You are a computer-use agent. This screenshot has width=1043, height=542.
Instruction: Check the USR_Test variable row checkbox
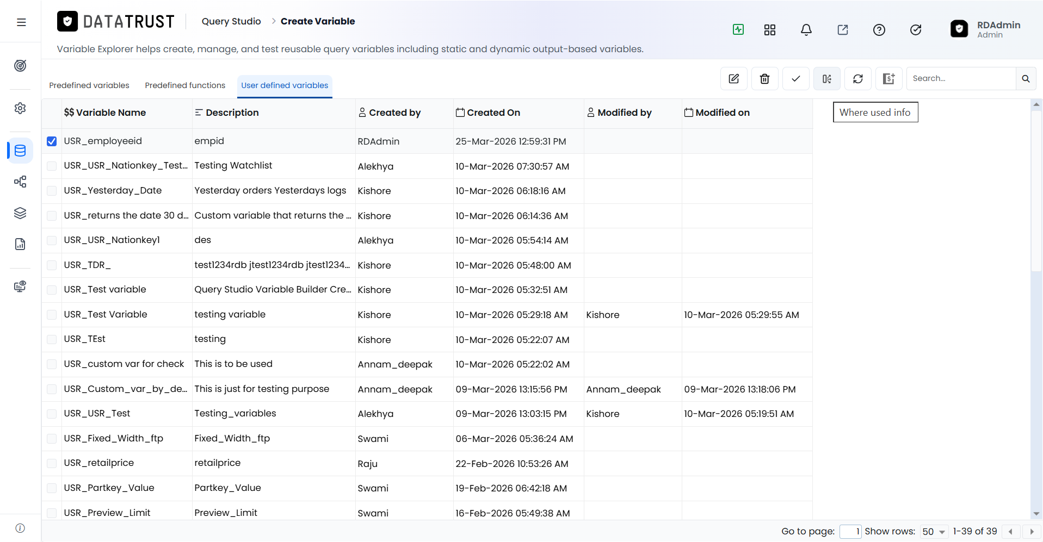tap(52, 290)
